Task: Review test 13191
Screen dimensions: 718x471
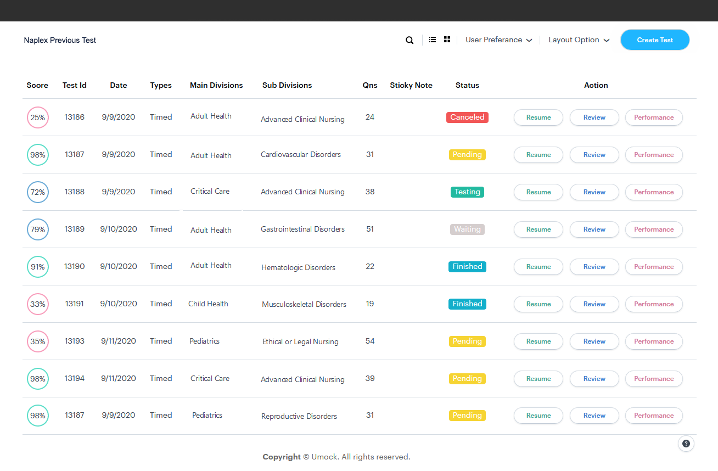Action: pyautogui.click(x=594, y=304)
